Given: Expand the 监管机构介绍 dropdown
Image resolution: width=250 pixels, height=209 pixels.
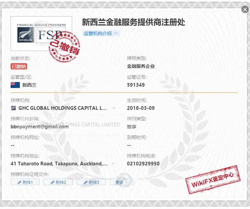Looking at the screenshot, I should [101, 33].
